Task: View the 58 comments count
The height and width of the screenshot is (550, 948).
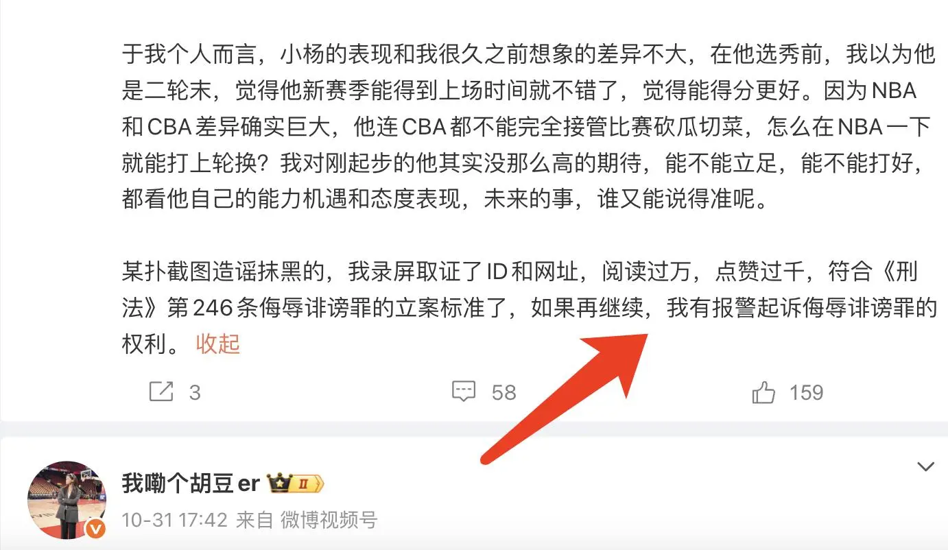Action: tap(503, 392)
